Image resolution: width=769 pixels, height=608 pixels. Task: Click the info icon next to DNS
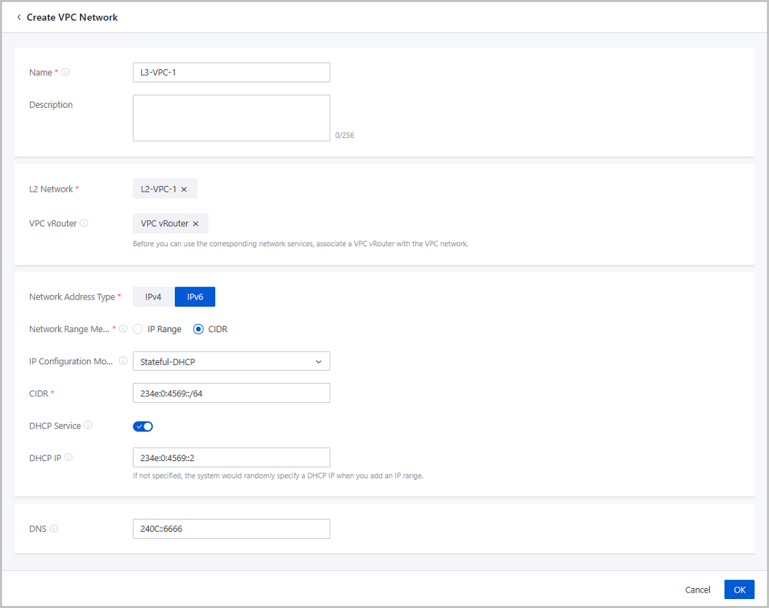click(54, 528)
